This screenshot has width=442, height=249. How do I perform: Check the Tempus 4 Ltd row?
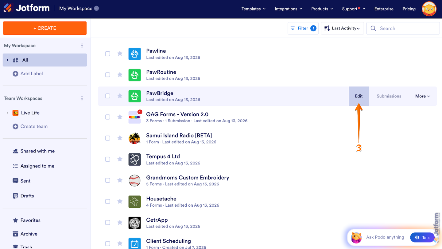pos(108,159)
